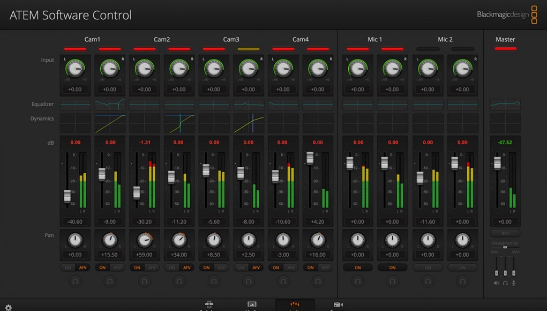The width and height of the screenshot is (547, 311).
Task: Toggle AFV on the Cam1 left channel
Action: tap(83, 268)
